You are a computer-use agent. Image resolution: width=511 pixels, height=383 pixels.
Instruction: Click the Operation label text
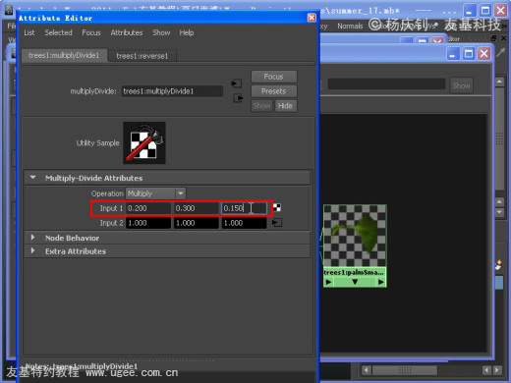point(107,193)
